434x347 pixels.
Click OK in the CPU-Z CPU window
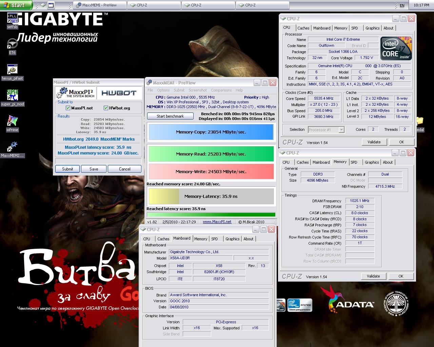pos(401,142)
